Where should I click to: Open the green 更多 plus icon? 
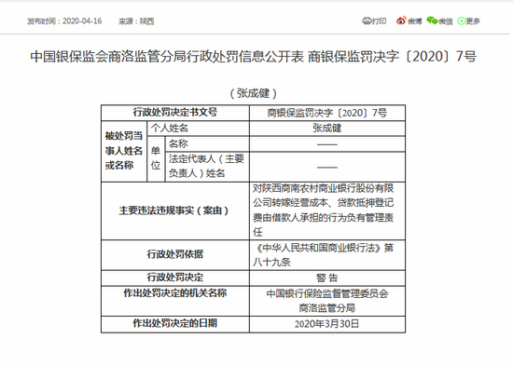click(x=461, y=20)
